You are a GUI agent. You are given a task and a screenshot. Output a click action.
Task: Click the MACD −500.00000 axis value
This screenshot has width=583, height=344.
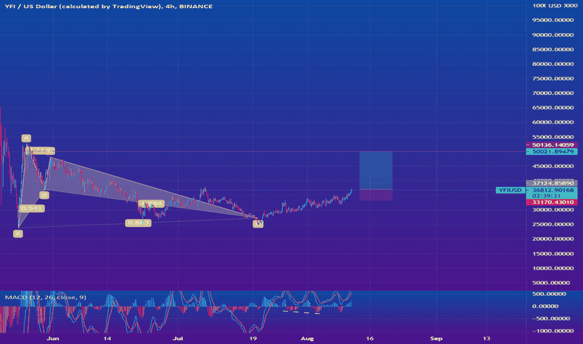click(551, 318)
